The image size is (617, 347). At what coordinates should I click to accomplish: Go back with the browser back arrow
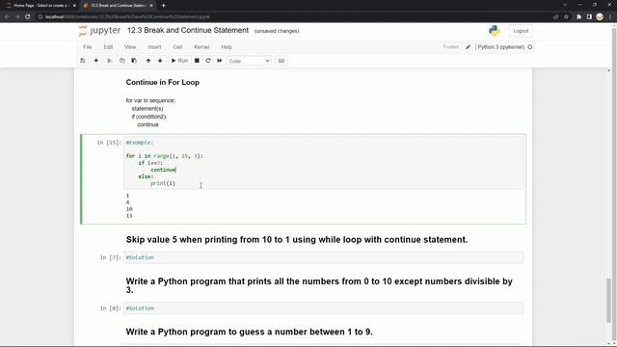(7, 17)
